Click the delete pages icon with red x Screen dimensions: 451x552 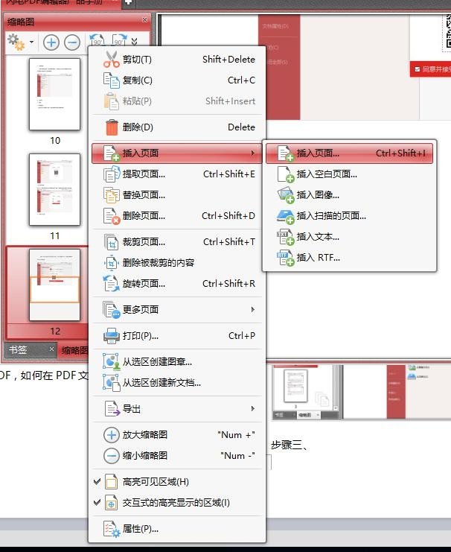point(112,216)
